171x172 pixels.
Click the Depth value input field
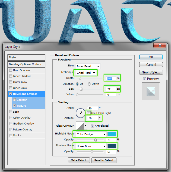click(111, 78)
